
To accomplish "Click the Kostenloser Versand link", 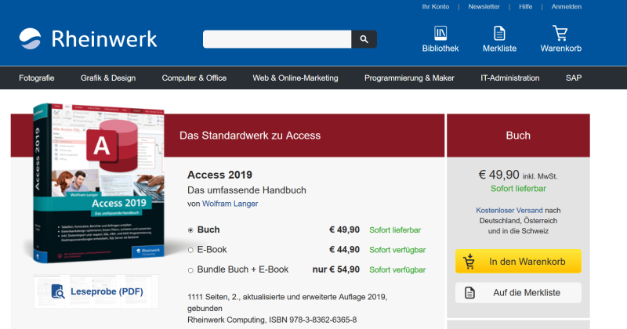I will tap(509, 210).
